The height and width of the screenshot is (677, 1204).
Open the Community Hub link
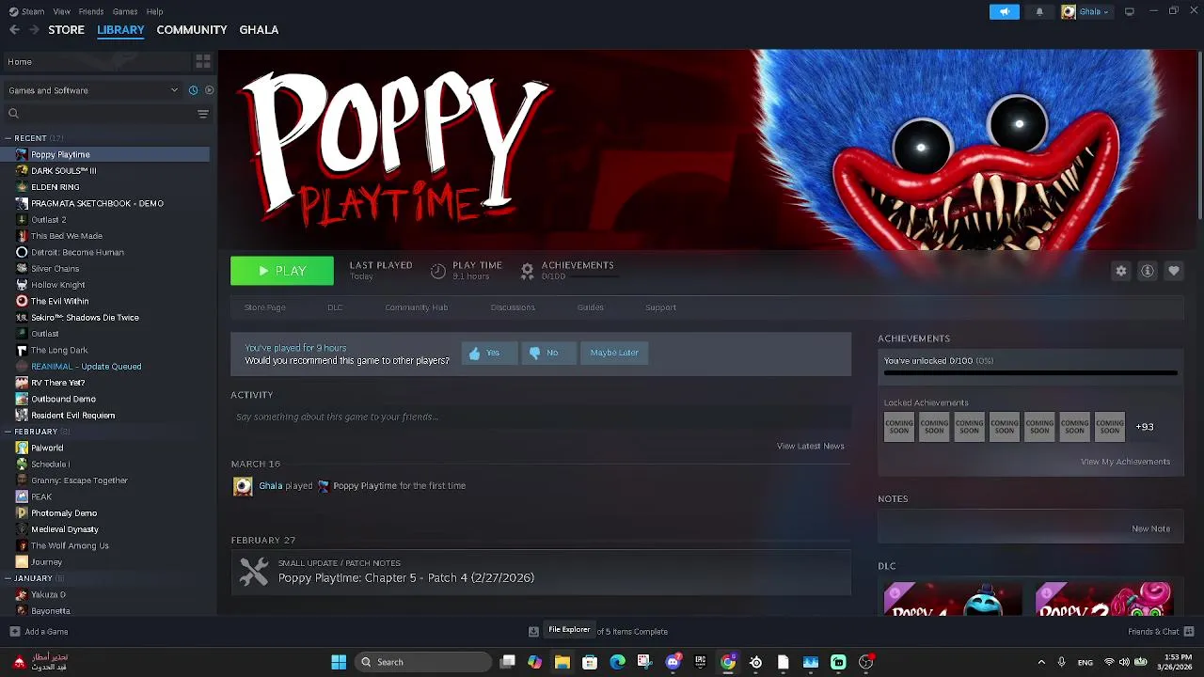coord(416,307)
